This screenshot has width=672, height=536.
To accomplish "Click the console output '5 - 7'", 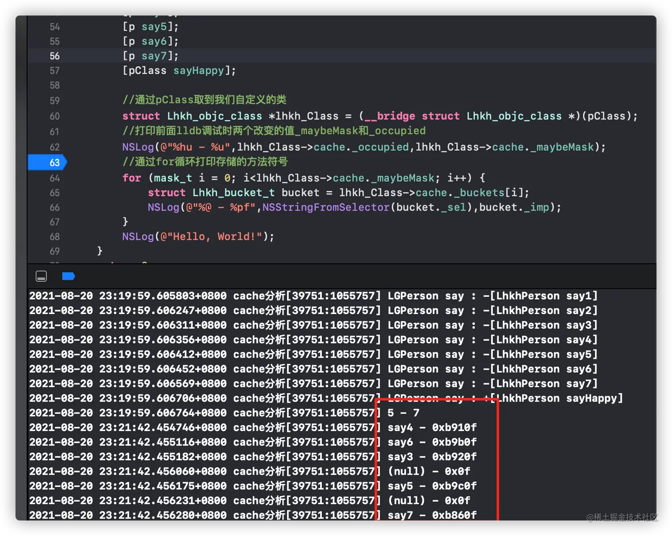I will [x=404, y=413].
